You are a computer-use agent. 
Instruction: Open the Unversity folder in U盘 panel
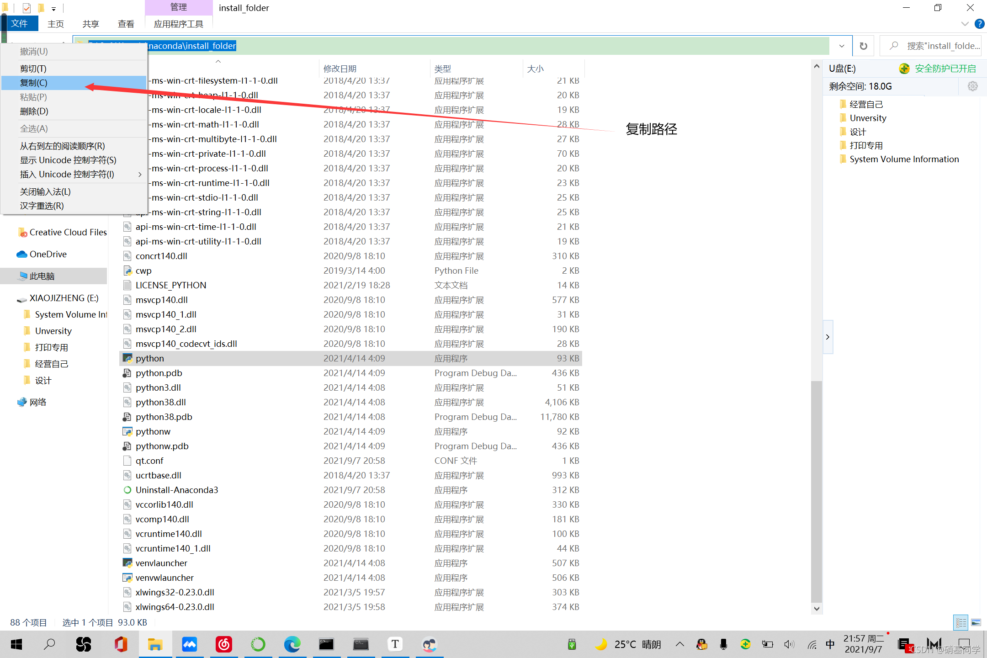pos(868,118)
